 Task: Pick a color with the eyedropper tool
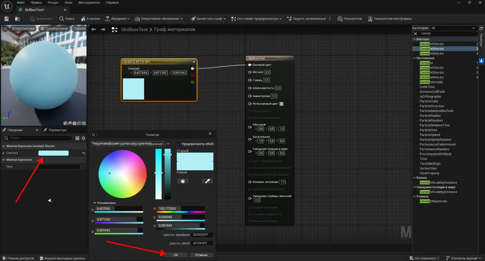point(207,181)
